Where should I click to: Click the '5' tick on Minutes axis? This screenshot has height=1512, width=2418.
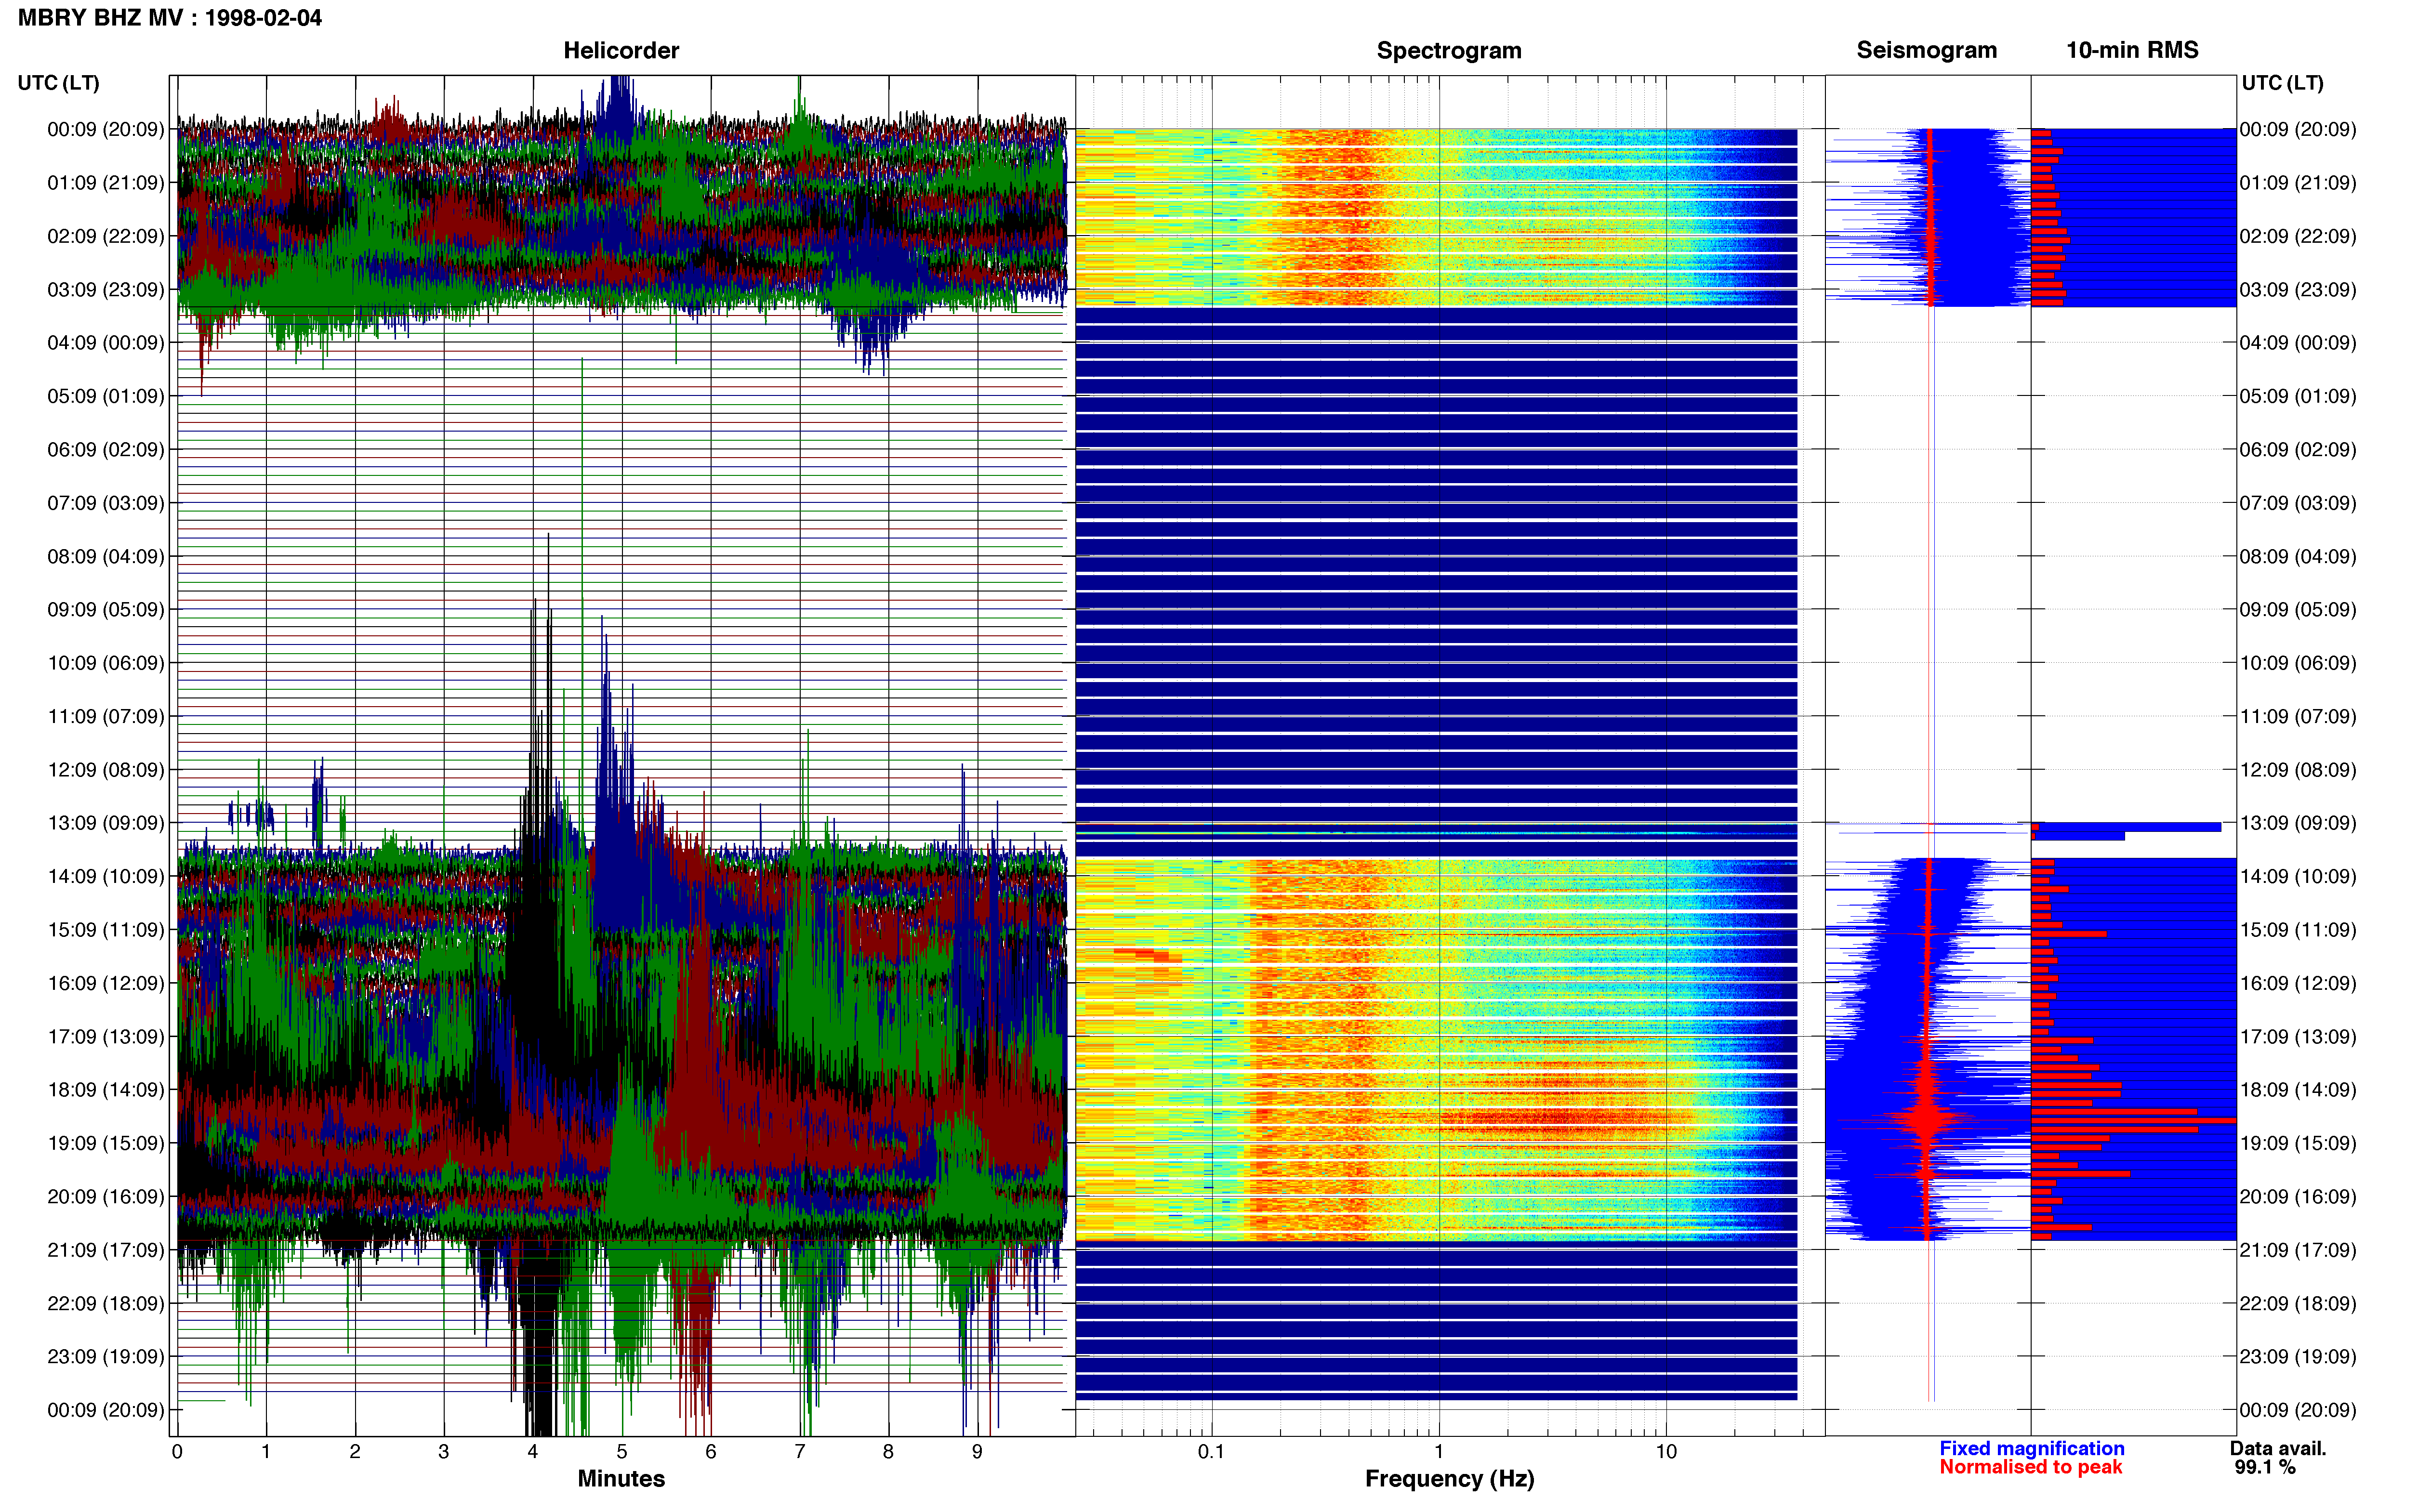(x=622, y=1452)
